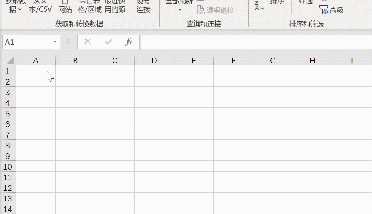
Task: Expand the Refresh All dropdown arrow
Action: (x=180, y=10)
